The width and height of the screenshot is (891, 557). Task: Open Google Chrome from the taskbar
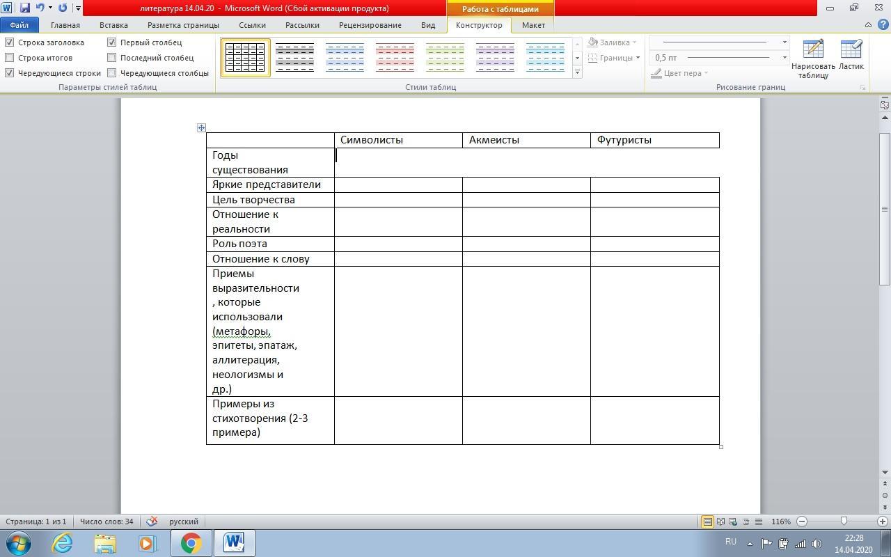point(191,543)
